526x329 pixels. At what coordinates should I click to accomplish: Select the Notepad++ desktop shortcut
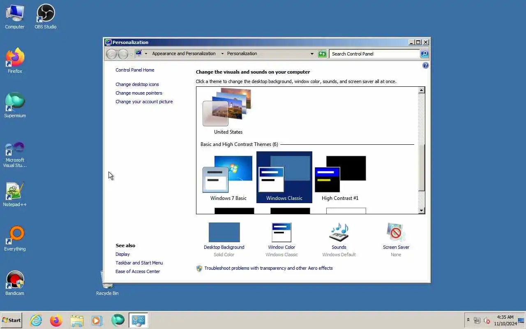[15, 195]
